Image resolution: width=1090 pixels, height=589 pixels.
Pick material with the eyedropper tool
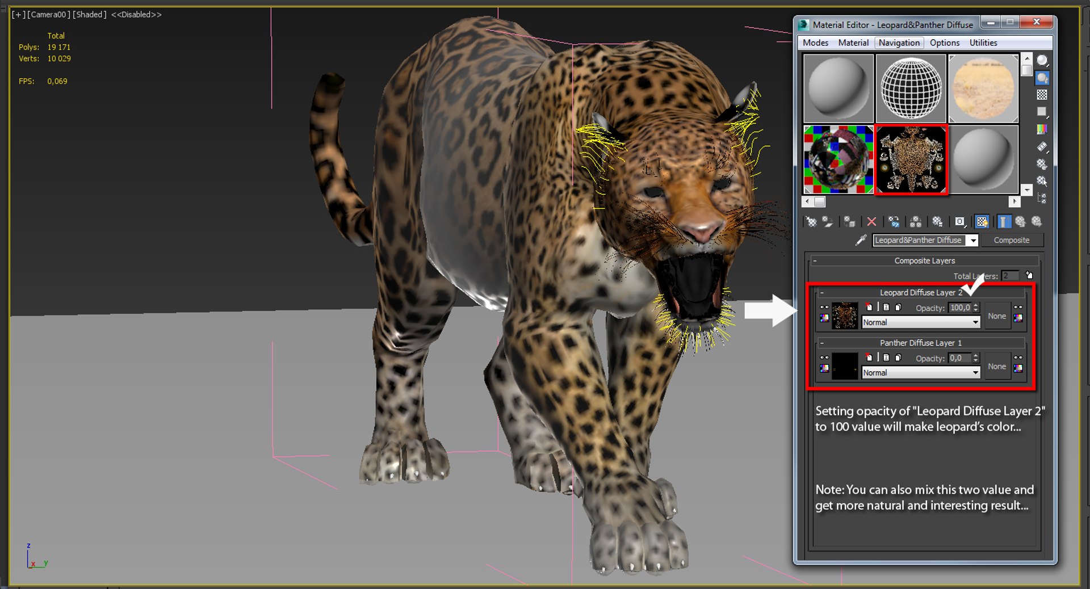pos(861,240)
